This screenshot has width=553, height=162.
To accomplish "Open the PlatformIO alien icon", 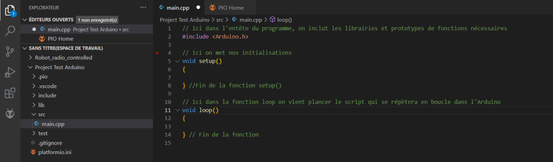I will tap(10, 114).
